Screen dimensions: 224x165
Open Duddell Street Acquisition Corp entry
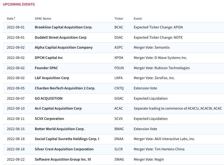[x=60, y=38]
